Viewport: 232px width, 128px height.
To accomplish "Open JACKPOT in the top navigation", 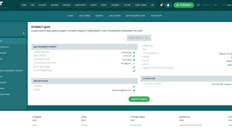I will coord(42,5).
